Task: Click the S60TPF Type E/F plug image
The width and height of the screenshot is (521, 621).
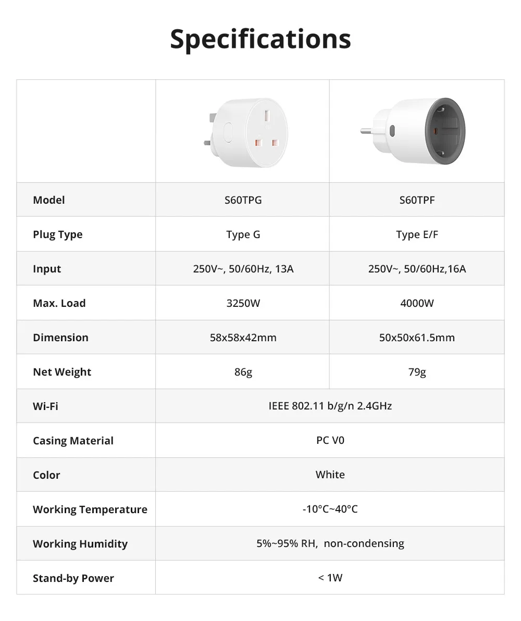Action: click(x=417, y=131)
